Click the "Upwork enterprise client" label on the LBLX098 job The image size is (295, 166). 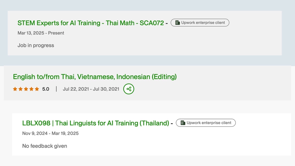pyautogui.click(x=209, y=123)
